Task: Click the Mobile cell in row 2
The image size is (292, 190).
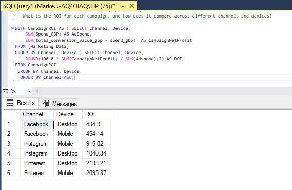Action: click(x=68, y=134)
